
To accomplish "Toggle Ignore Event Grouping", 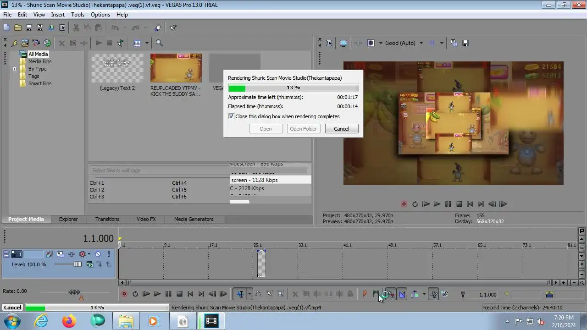I will point(444,294).
